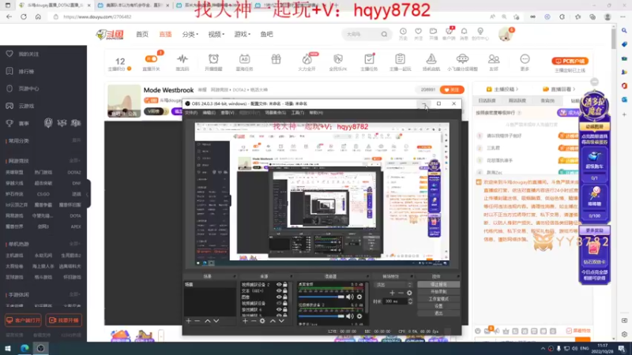
Task: Click 设置 button in OBS controls
Action: (438, 306)
